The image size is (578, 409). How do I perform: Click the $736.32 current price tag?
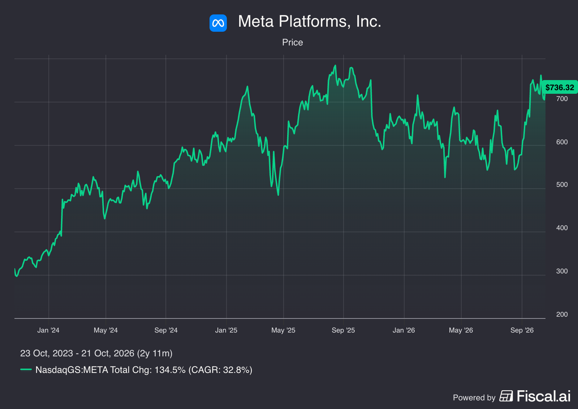click(560, 87)
